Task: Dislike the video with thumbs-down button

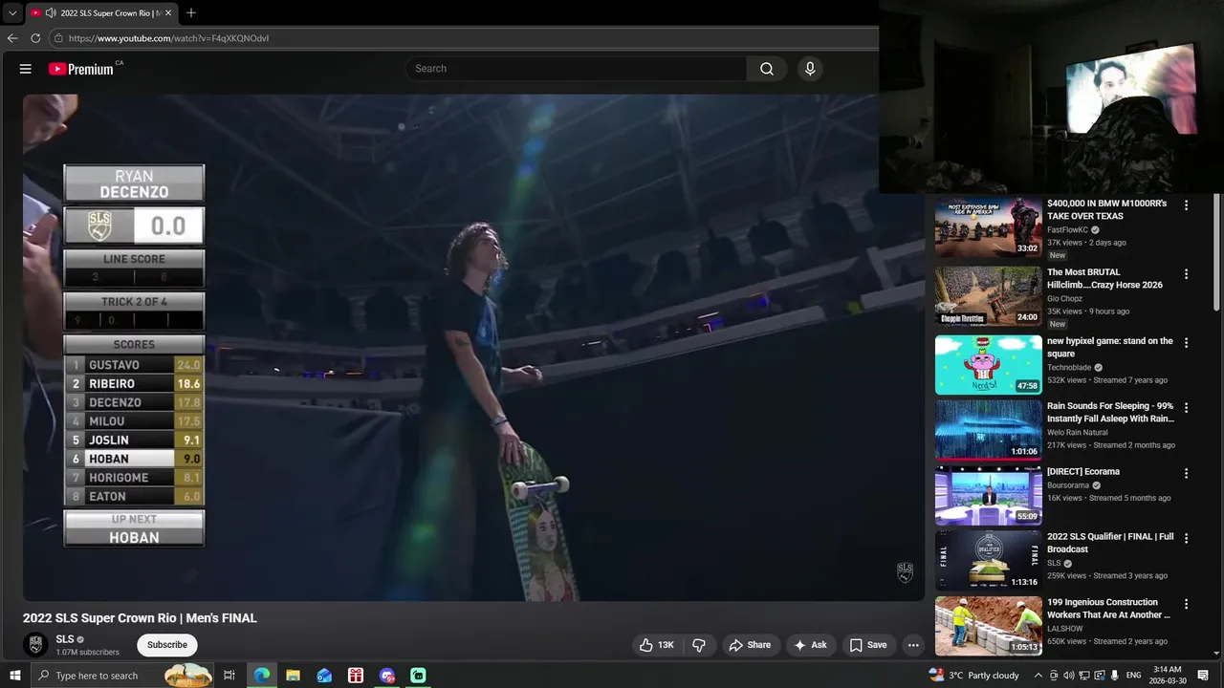Action: click(699, 645)
